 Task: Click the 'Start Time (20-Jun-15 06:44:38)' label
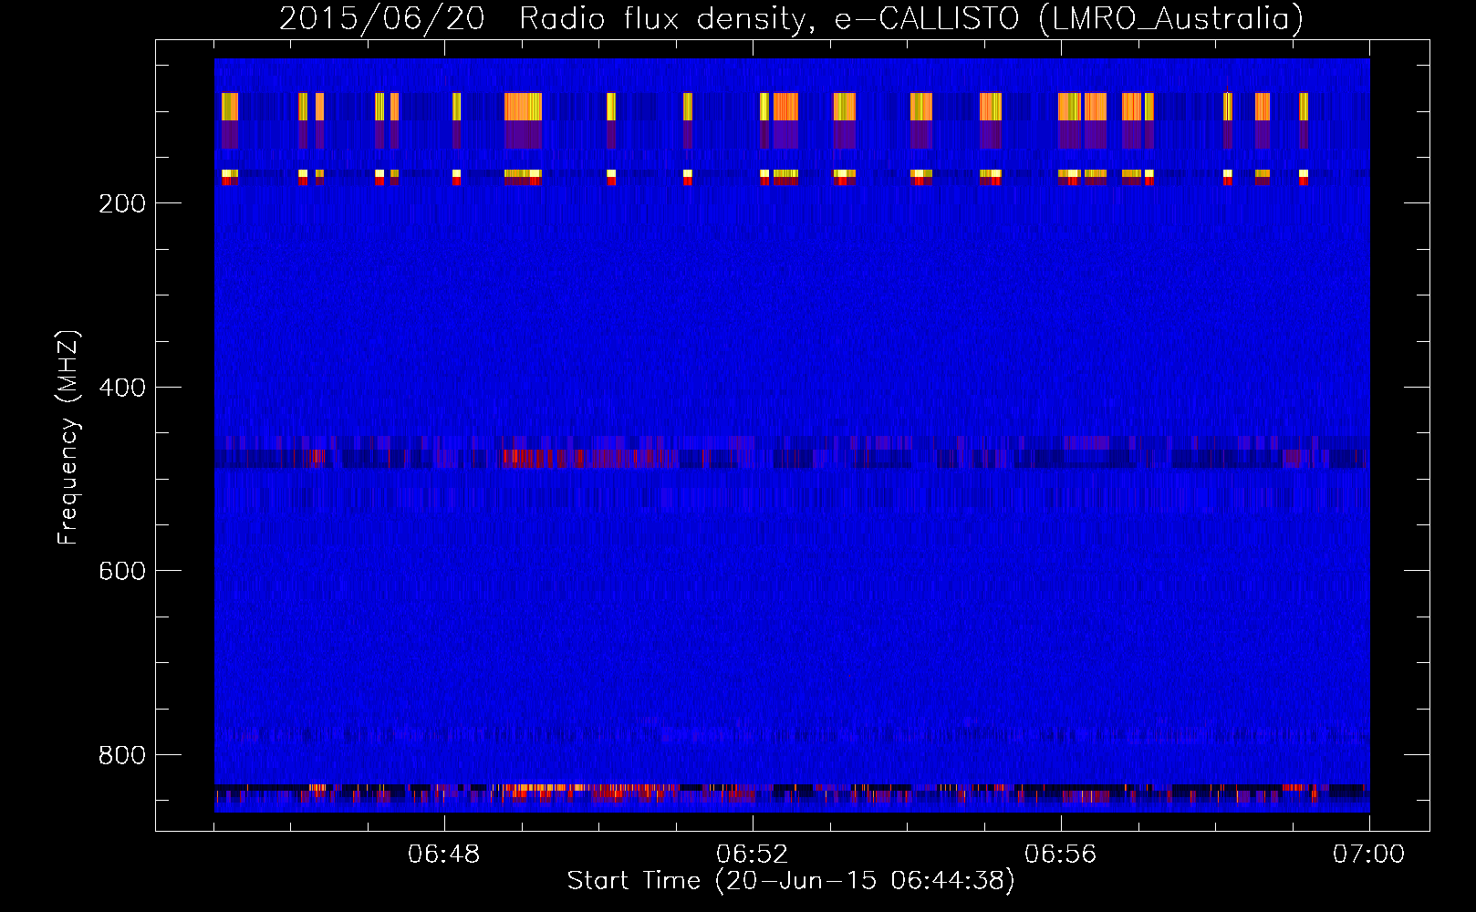pyautogui.click(x=791, y=881)
